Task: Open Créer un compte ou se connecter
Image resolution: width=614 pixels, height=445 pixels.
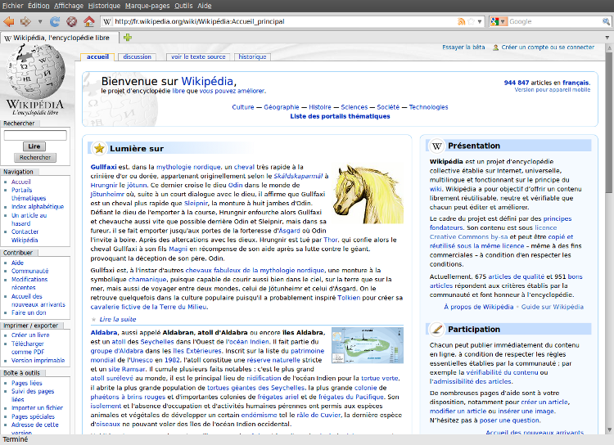Action: pyautogui.click(x=548, y=47)
